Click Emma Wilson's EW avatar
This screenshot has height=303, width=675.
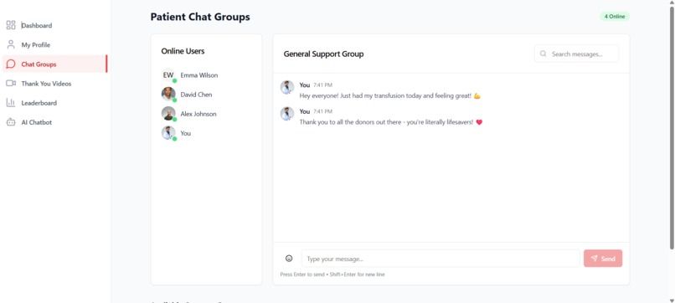(x=168, y=74)
